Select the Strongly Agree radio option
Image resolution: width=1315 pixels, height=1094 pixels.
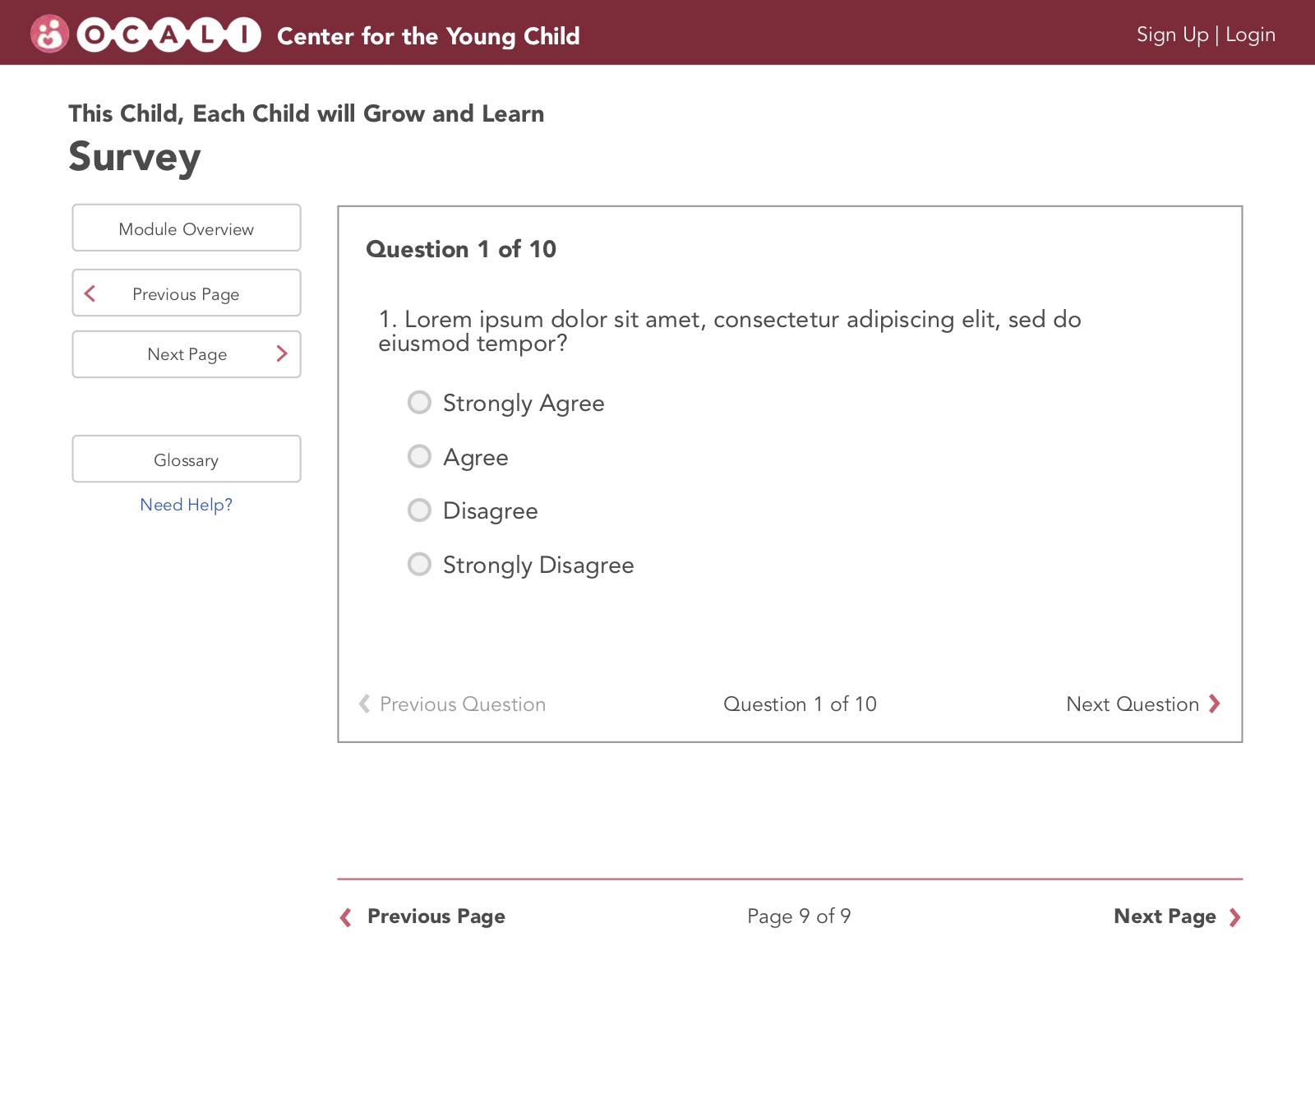coord(419,403)
